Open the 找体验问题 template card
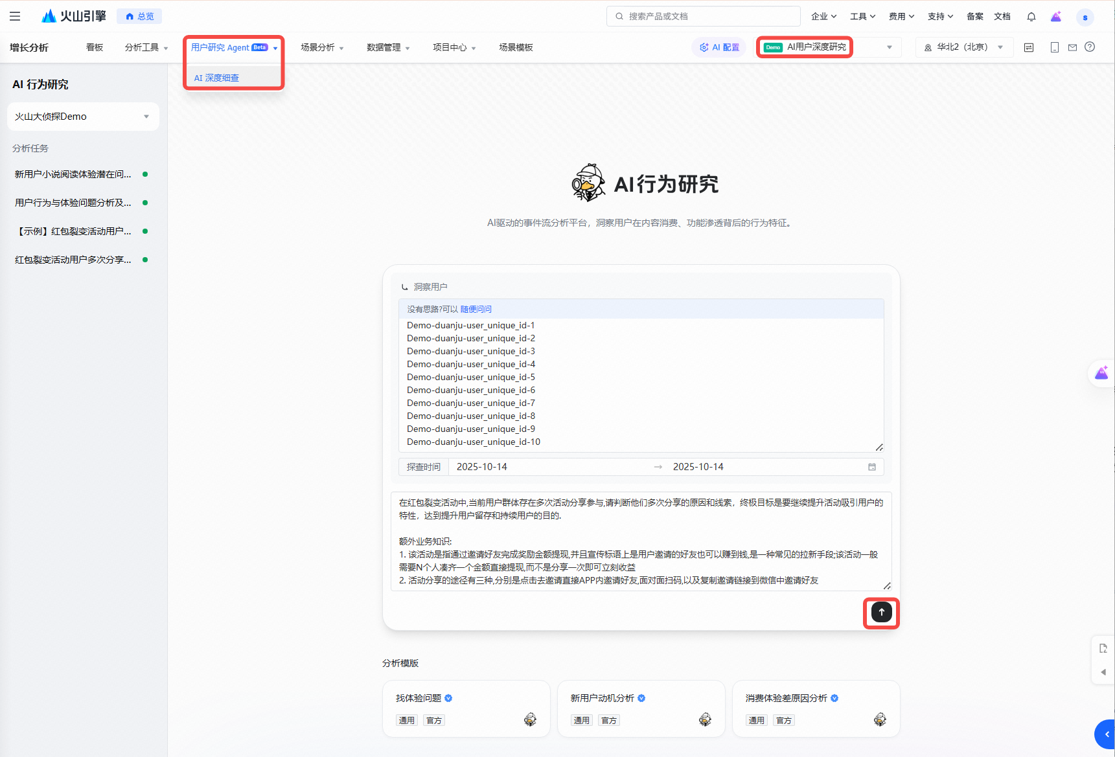1115x757 pixels. click(x=466, y=708)
